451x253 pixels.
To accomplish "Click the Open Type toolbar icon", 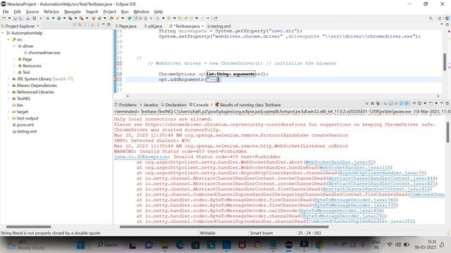I will [111, 18].
